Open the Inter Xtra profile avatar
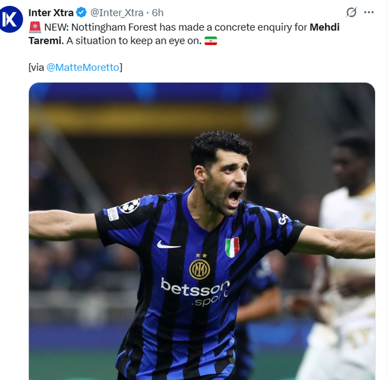This screenshot has height=380, width=390. tap(10, 19)
